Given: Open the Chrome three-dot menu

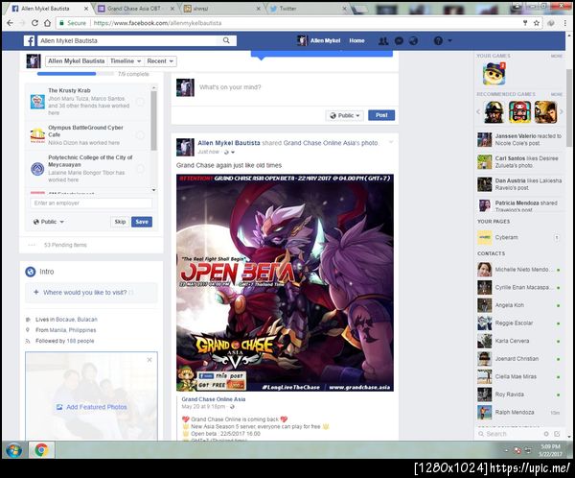Looking at the screenshot, I should [564, 23].
